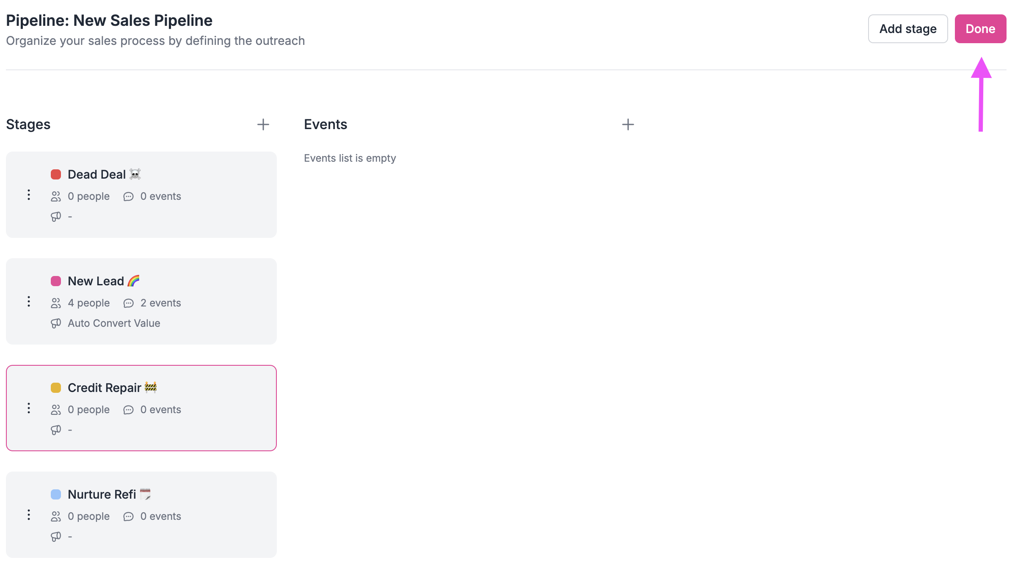The width and height of the screenshot is (1015, 574).
Task: Click the events speech-bubble icon on Dead Deal
Action: pos(128,196)
